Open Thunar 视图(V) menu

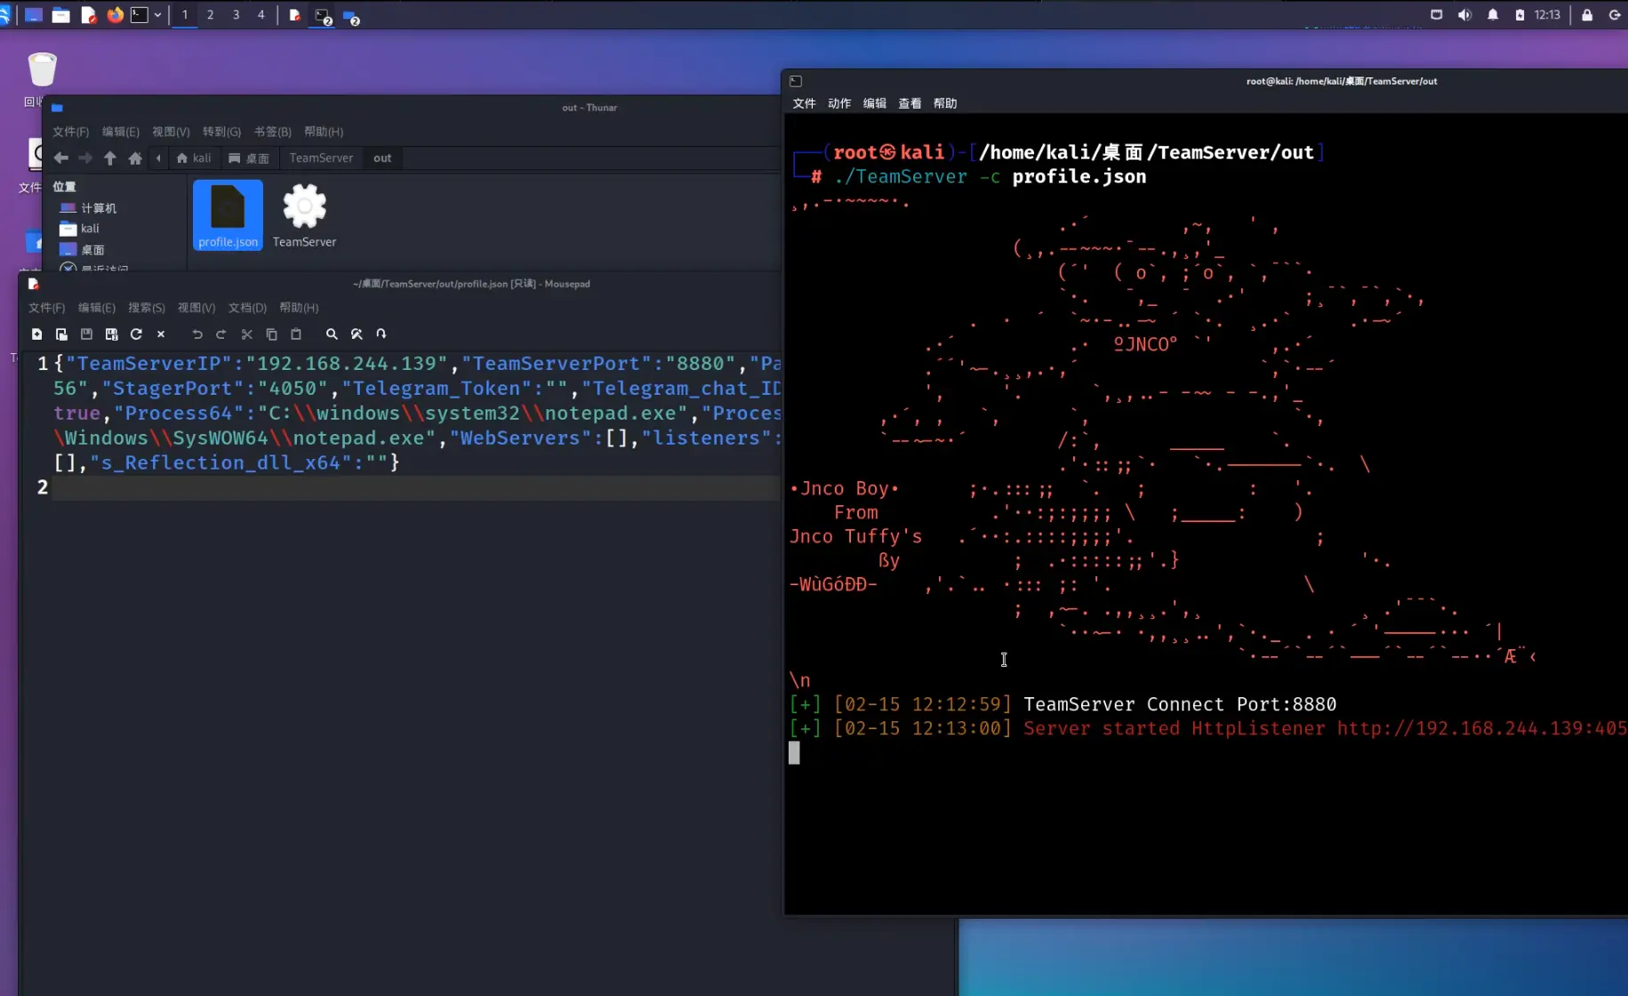click(171, 132)
